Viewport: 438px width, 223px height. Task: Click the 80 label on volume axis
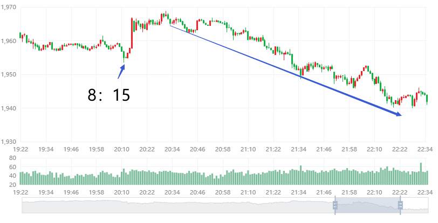click(x=13, y=158)
